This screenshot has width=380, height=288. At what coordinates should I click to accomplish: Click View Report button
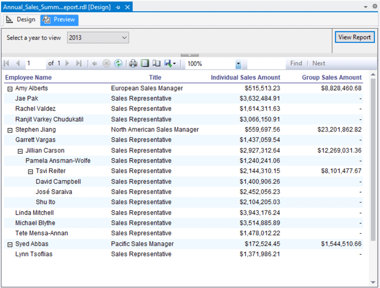(x=355, y=37)
